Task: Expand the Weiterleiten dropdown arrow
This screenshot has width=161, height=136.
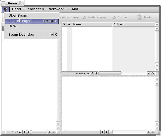Action: click(104, 18)
